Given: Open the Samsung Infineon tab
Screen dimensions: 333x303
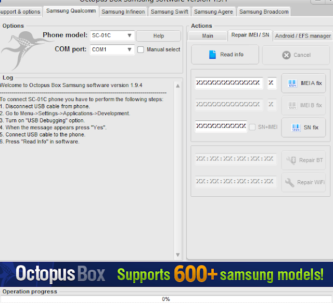Looking at the screenshot, I should pyautogui.click(x=123, y=11).
